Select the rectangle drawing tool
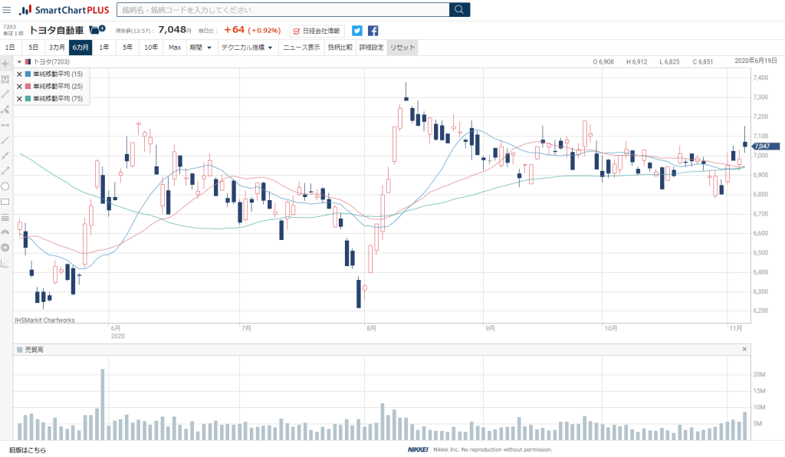The image size is (785, 457). [x=5, y=202]
